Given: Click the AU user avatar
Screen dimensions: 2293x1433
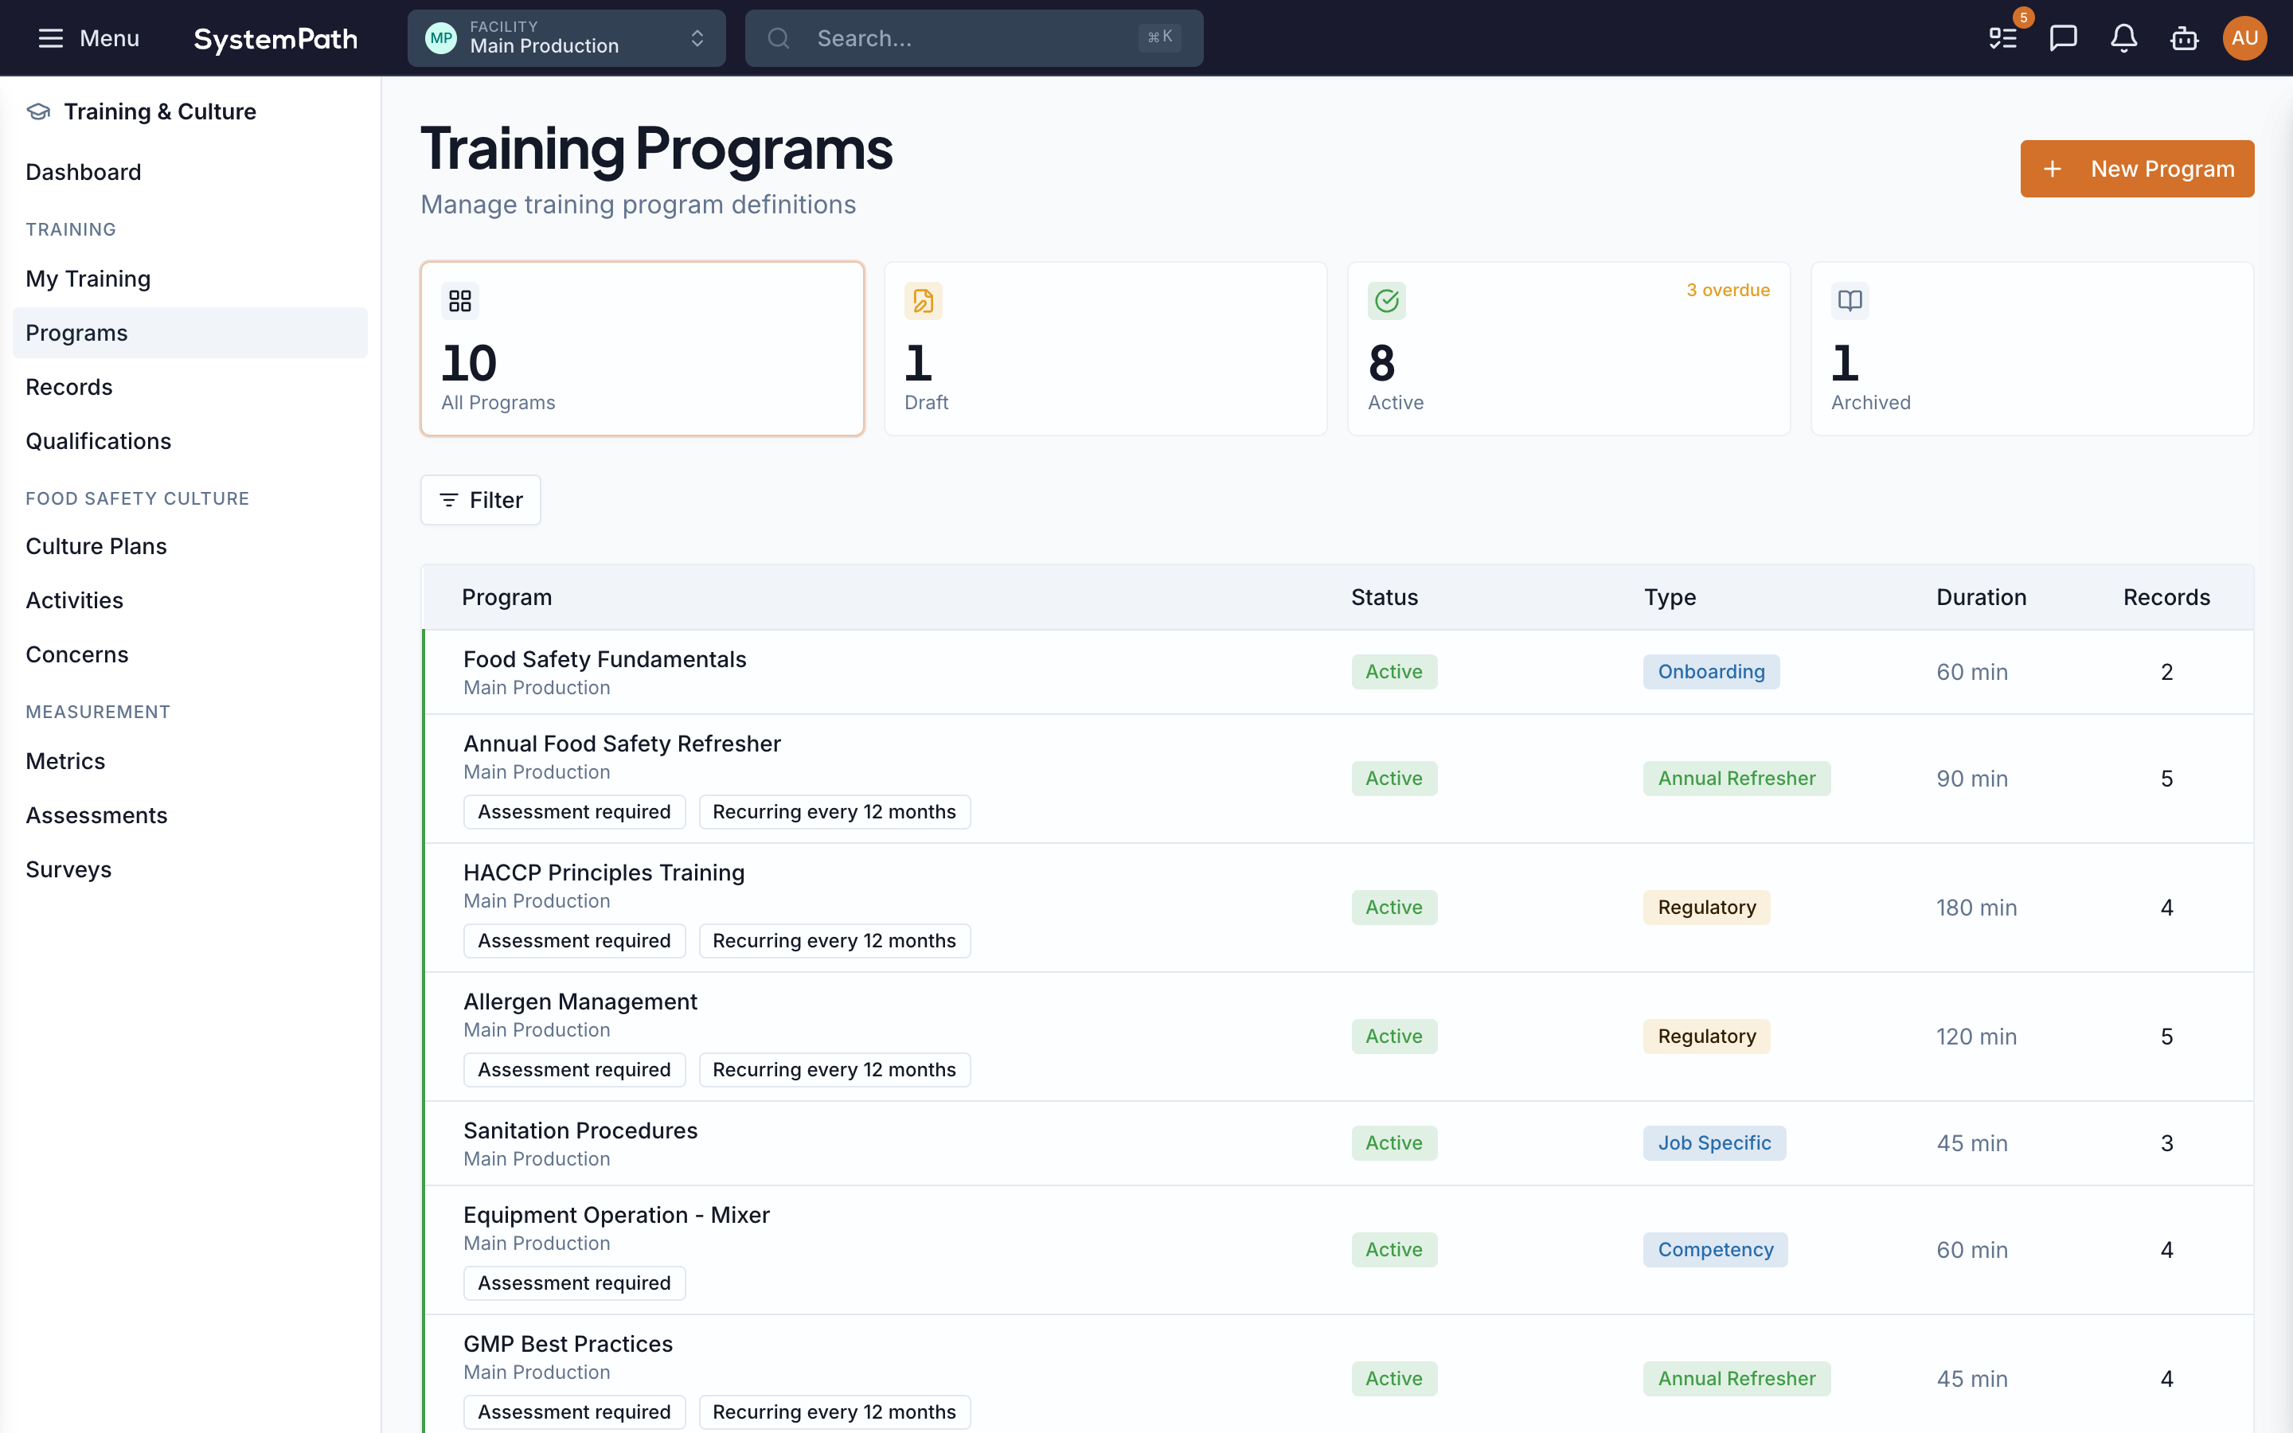Looking at the screenshot, I should [2244, 38].
